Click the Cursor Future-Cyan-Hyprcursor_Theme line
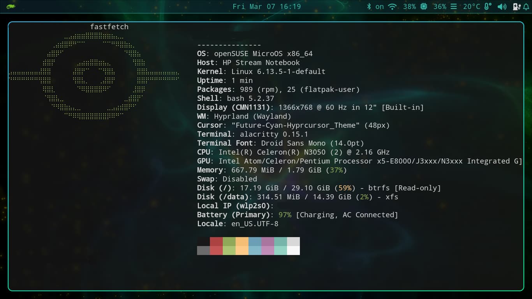The width and height of the screenshot is (532, 299). click(x=293, y=125)
